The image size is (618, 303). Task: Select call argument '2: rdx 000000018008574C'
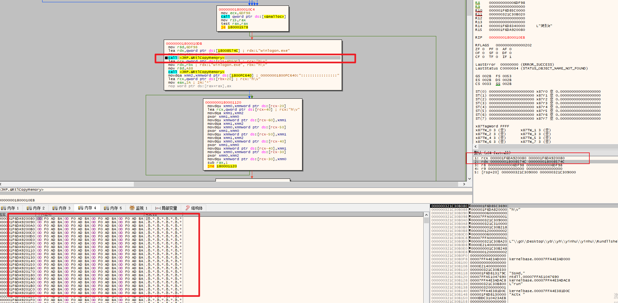[x=520, y=162]
